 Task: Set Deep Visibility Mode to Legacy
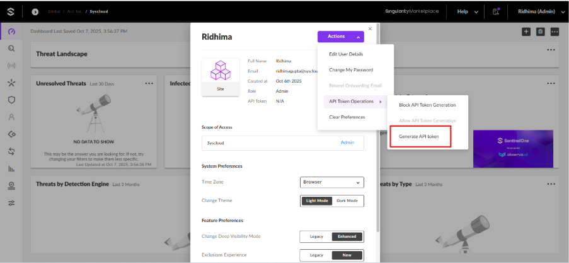point(316,237)
